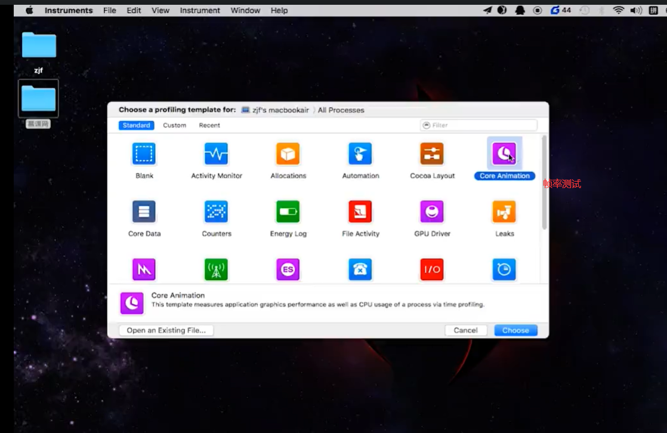Switch to the Recent tab
This screenshot has height=433, width=667.
pos(209,125)
